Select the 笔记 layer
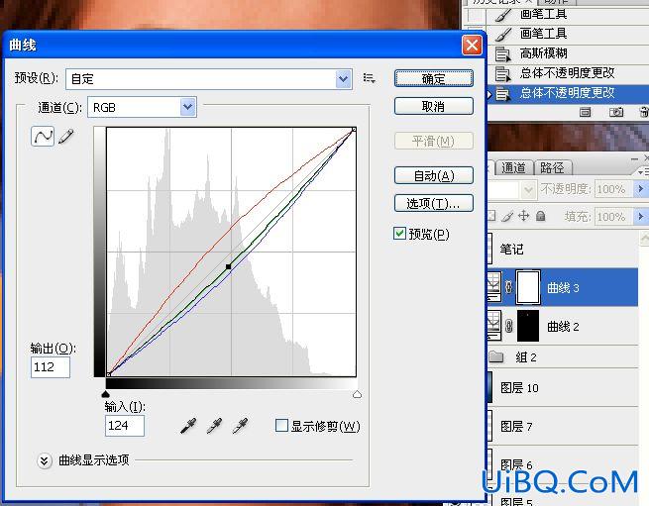The image size is (649, 506). coord(563,249)
